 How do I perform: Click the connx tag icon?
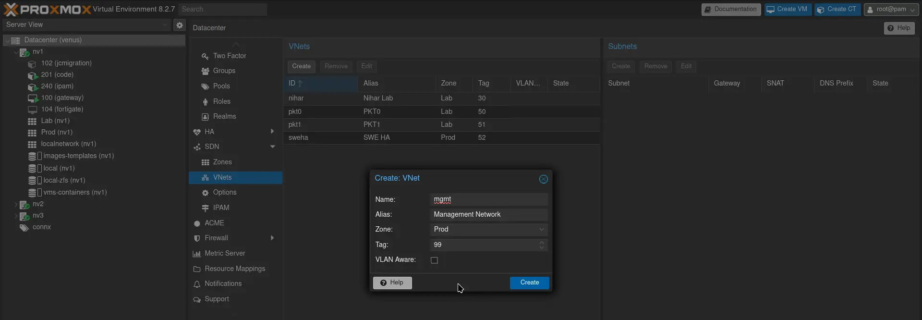(x=24, y=227)
